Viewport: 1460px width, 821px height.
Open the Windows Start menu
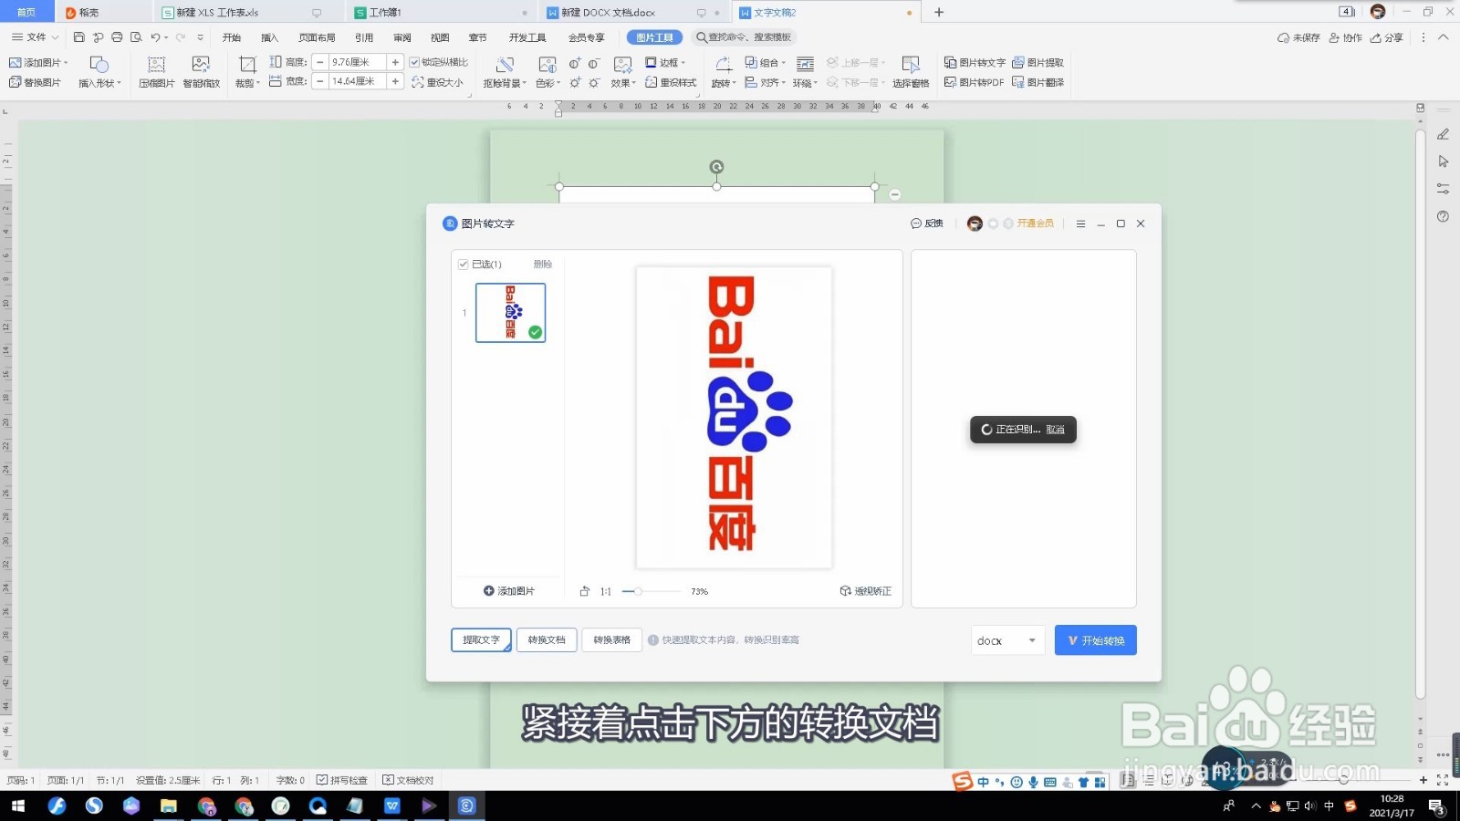pos(18,805)
